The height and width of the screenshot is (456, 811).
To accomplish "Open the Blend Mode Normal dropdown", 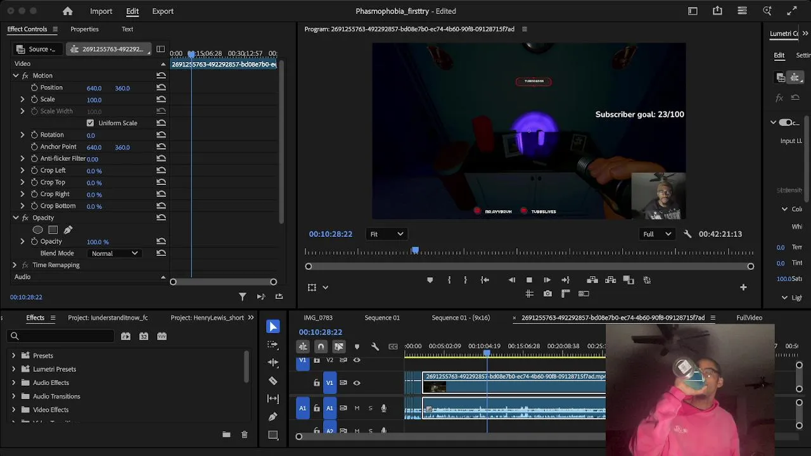I will coord(115,253).
